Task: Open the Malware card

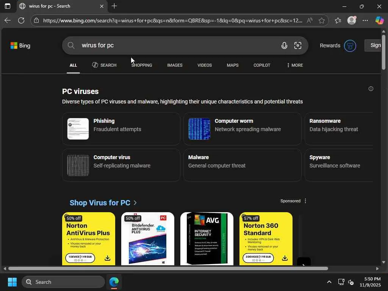Action: click(242, 165)
